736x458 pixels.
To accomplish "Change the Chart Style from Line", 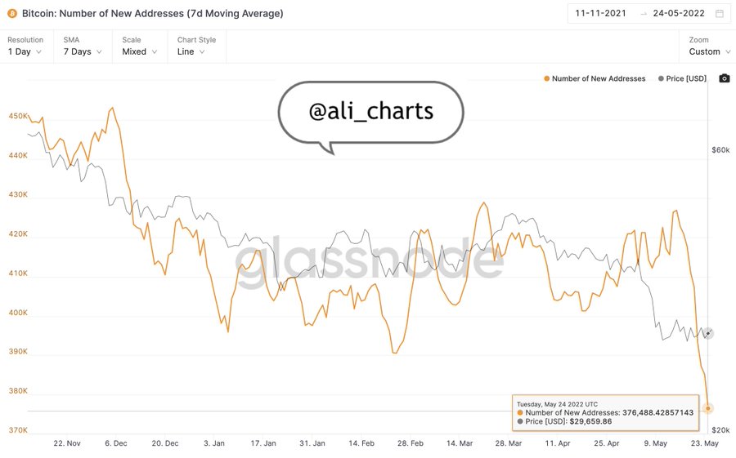I will tap(191, 51).
